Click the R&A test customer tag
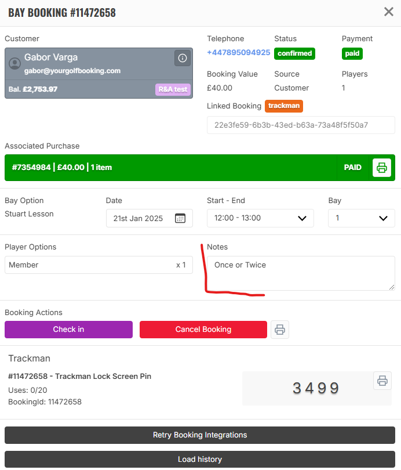This screenshot has height=470, width=401. tap(173, 89)
